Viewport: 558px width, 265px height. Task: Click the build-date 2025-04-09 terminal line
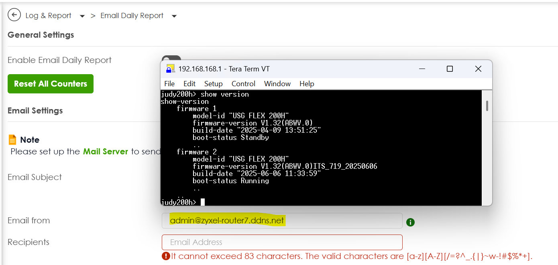point(257,130)
